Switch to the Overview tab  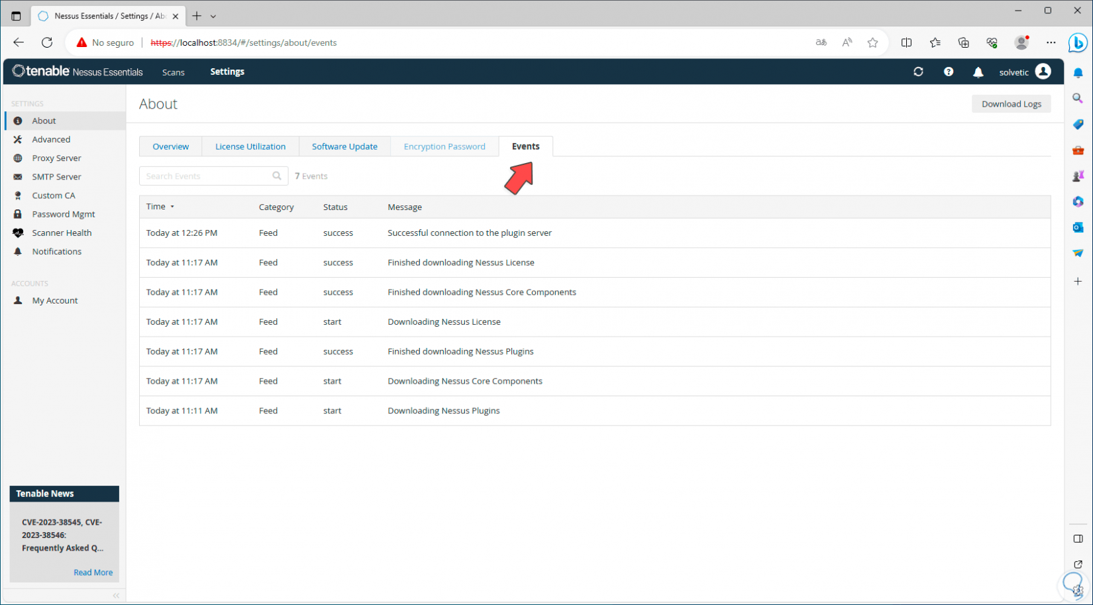point(171,146)
